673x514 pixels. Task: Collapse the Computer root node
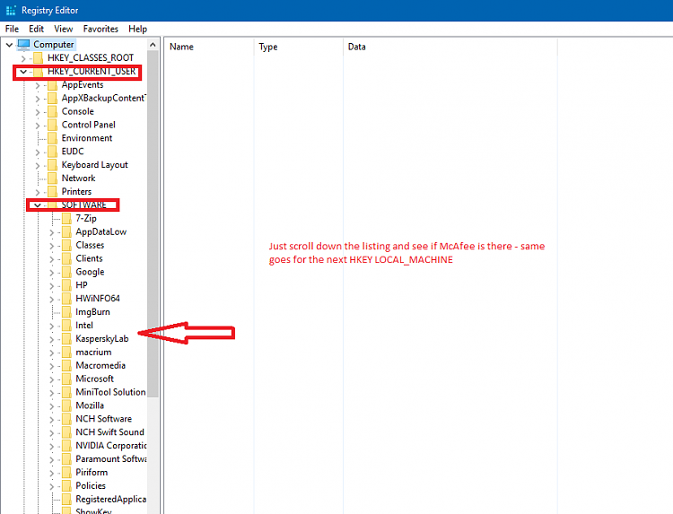coord(9,45)
